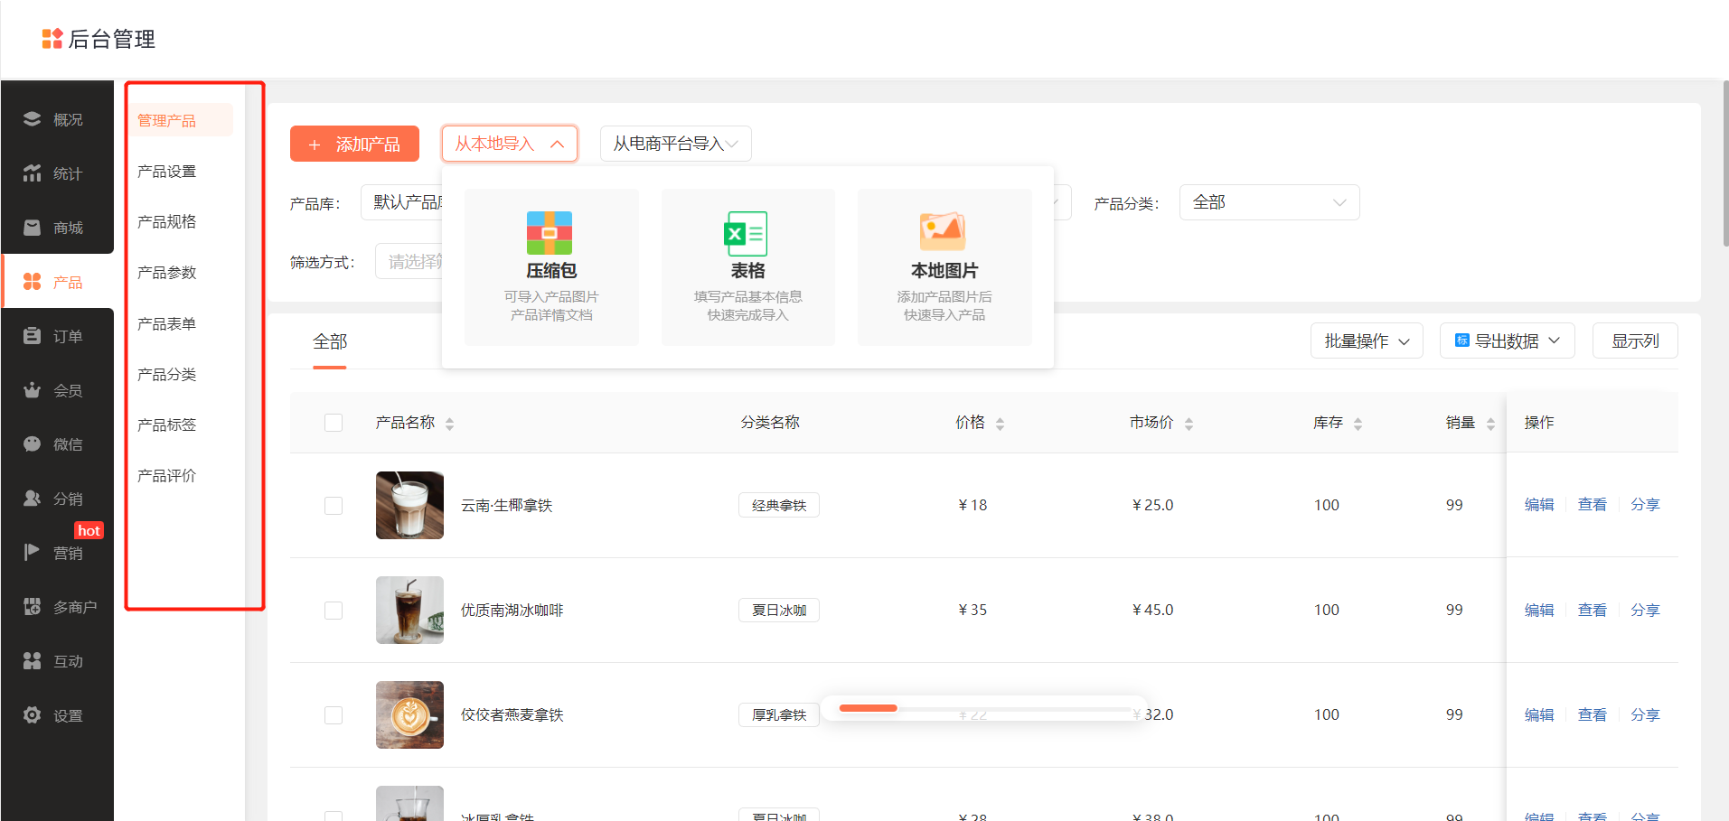Expand the 从电商平台导入 dropdown
Viewport: 1729px width, 821px height.
tap(675, 144)
